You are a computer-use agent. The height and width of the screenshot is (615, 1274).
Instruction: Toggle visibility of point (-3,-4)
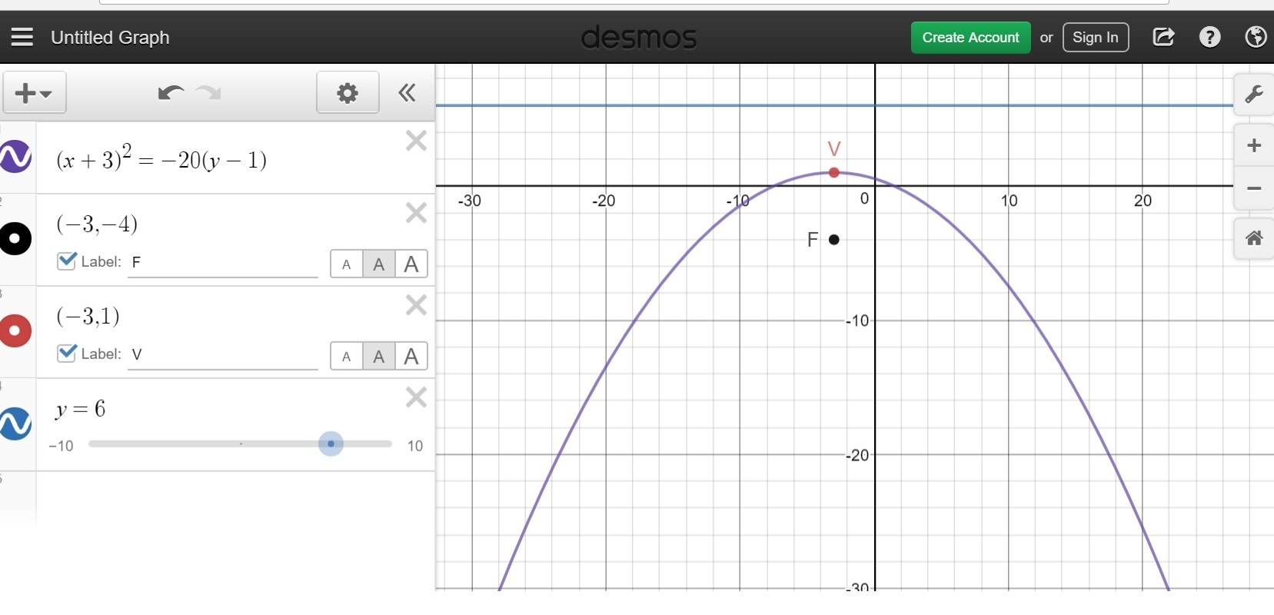15,238
